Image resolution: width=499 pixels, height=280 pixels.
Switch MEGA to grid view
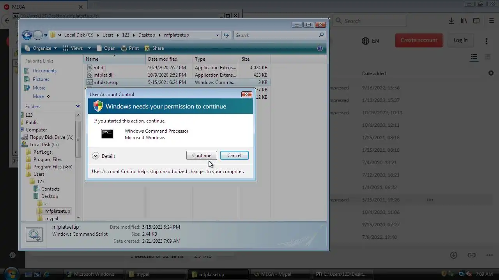[x=487, y=57]
